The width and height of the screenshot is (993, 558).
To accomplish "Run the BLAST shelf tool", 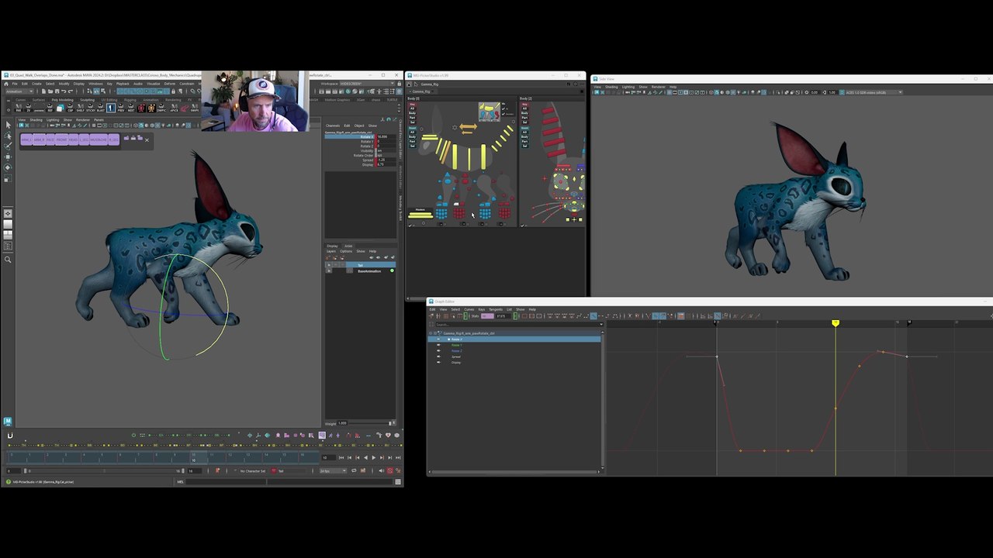I will 101,108.
